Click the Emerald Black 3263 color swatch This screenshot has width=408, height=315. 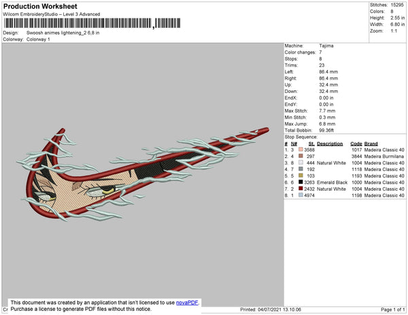[301, 182]
